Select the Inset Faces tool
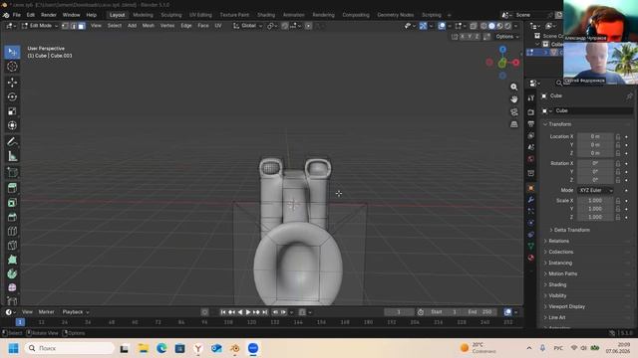 pos(12,202)
